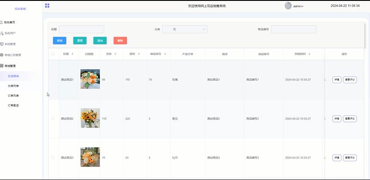Click the category cell 玫瑰
Viewport: 370px width, 180px height.
pos(175,80)
